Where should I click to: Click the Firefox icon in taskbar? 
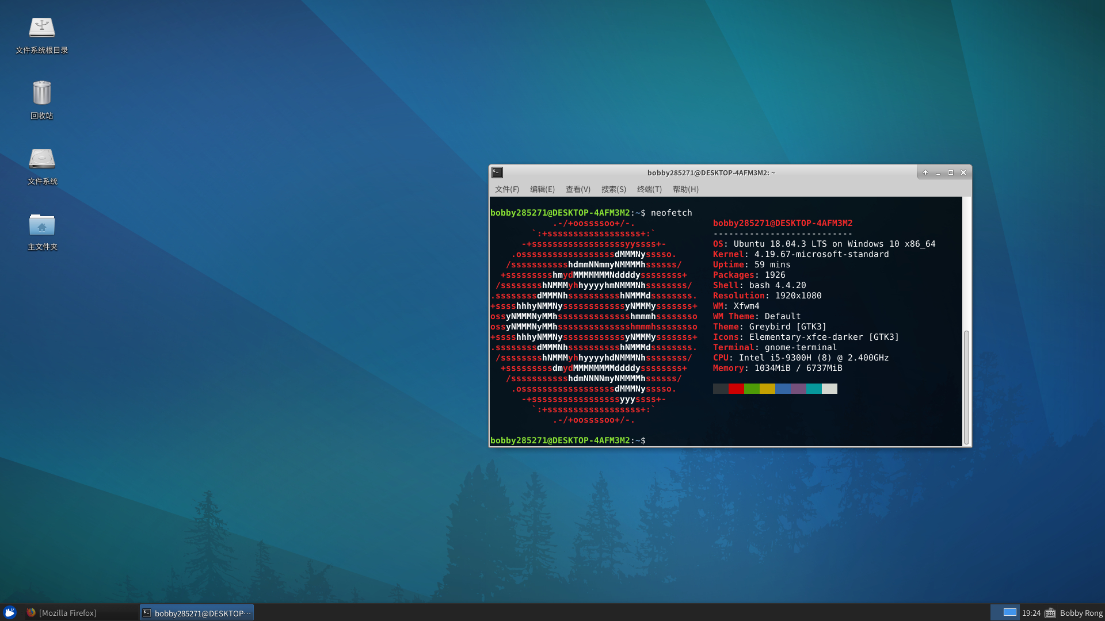coord(31,612)
